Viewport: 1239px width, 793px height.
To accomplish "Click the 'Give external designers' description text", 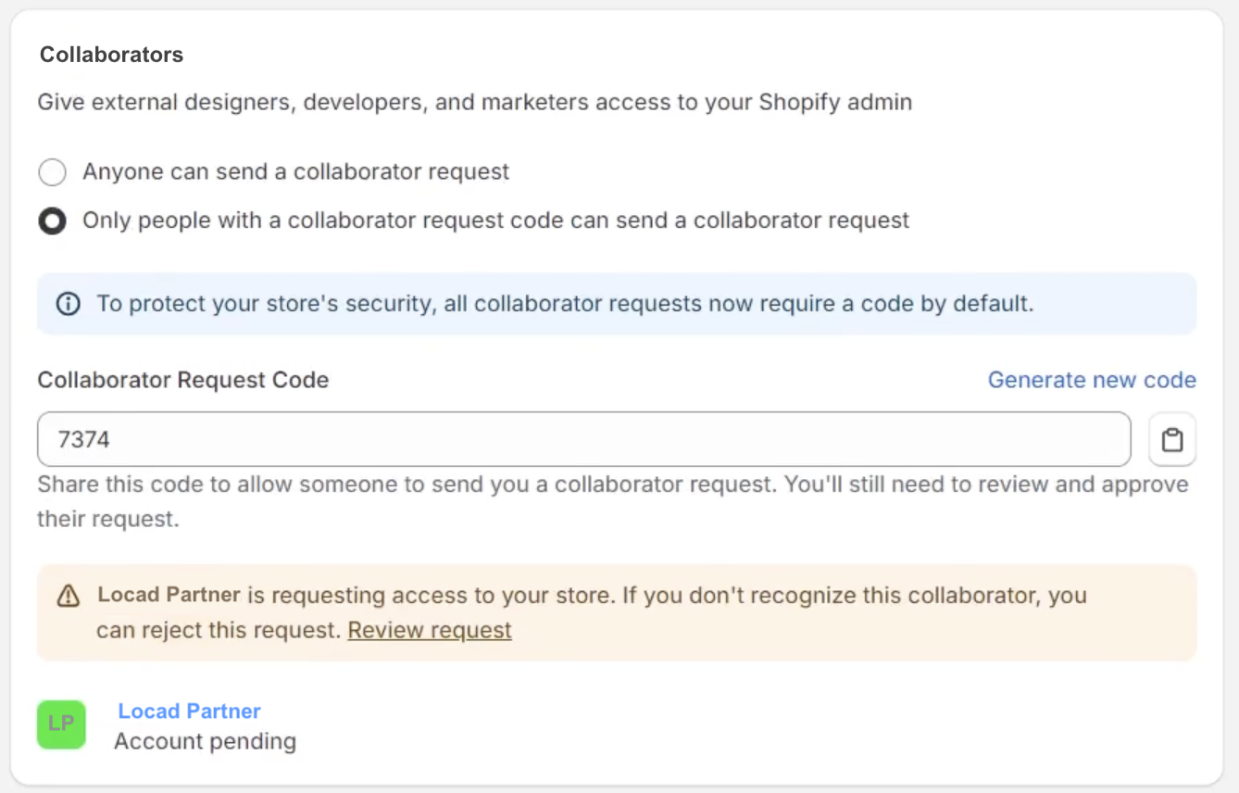I will [x=474, y=102].
